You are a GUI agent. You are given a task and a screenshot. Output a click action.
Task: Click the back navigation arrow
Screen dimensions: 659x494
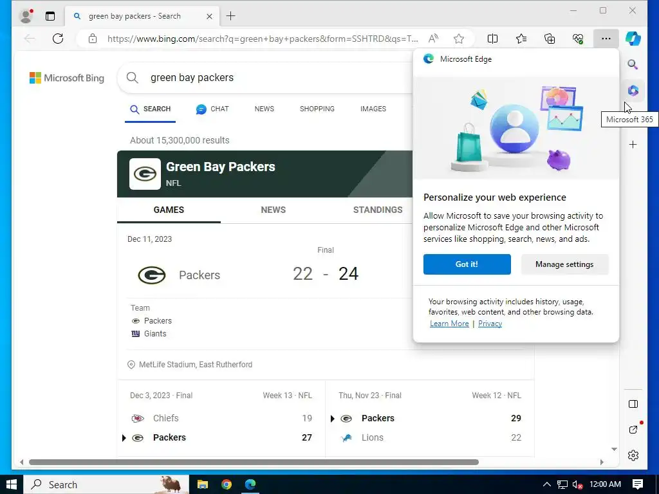(30, 39)
